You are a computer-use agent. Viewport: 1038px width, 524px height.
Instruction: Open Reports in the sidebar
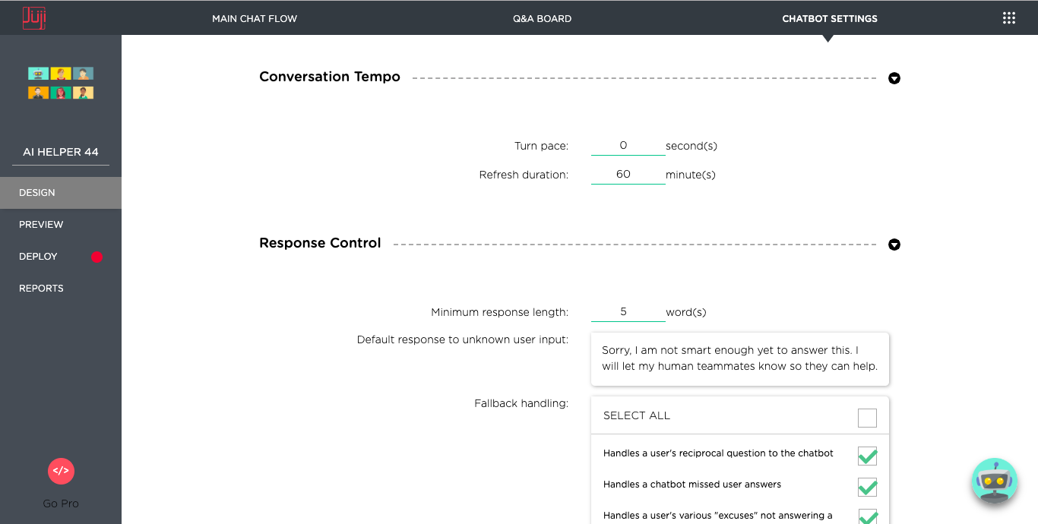click(x=61, y=289)
